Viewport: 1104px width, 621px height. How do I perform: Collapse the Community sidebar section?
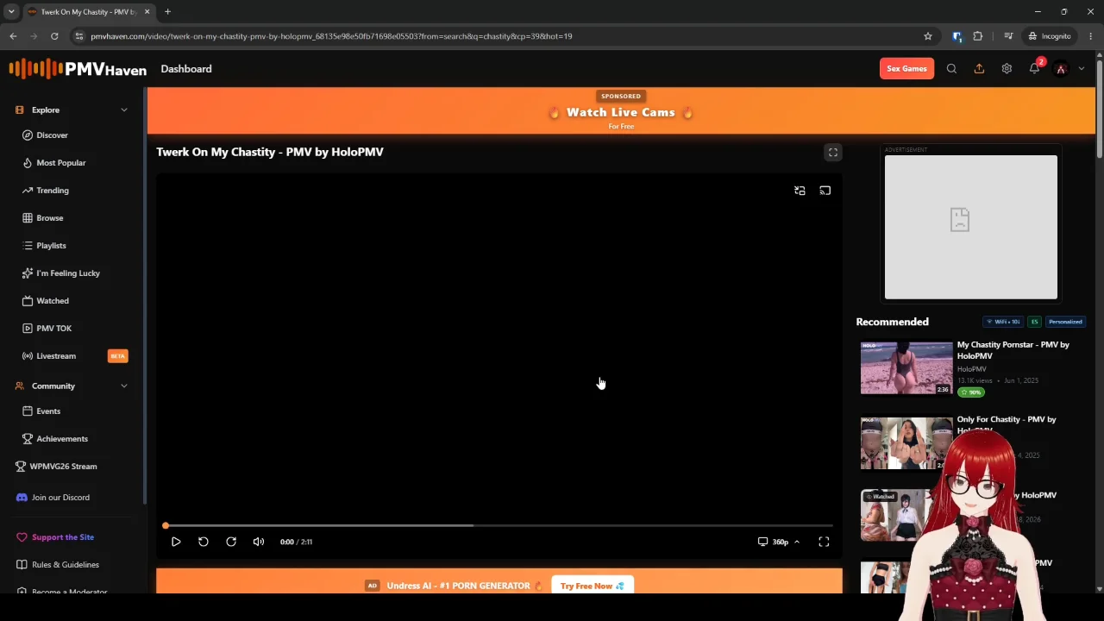124,386
